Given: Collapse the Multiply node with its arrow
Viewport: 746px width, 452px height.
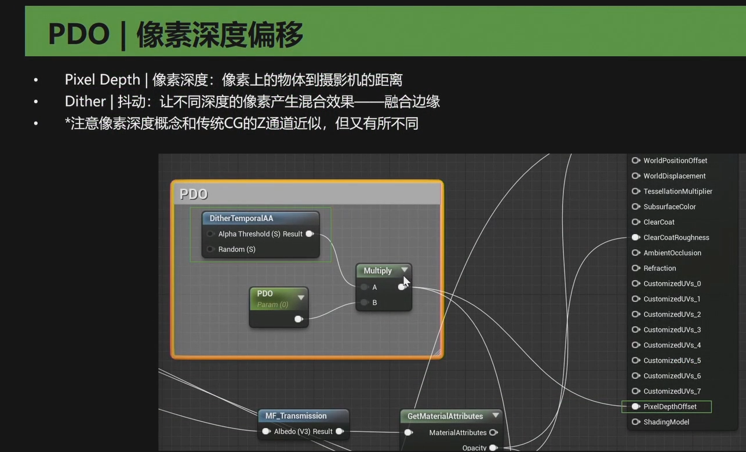Looking at the screenshot, I should [405, 270].
